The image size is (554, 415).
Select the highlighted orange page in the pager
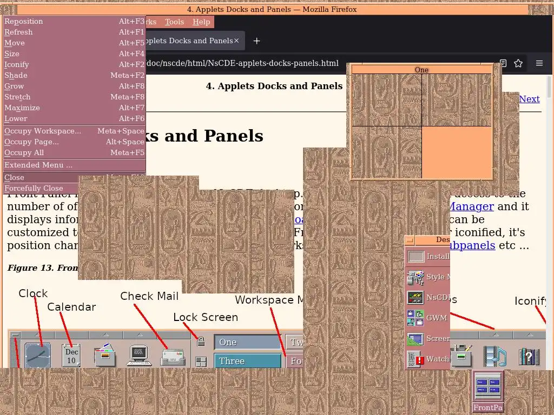click(x=457, y=152)
